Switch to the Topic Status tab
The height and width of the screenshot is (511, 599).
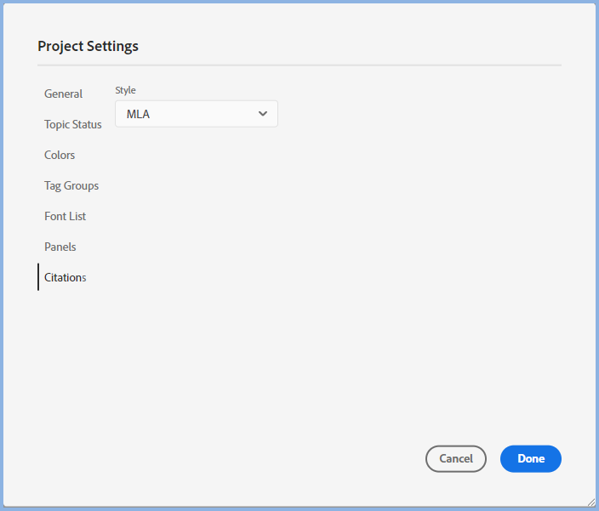pyautogui.click(x=72, y=124)
